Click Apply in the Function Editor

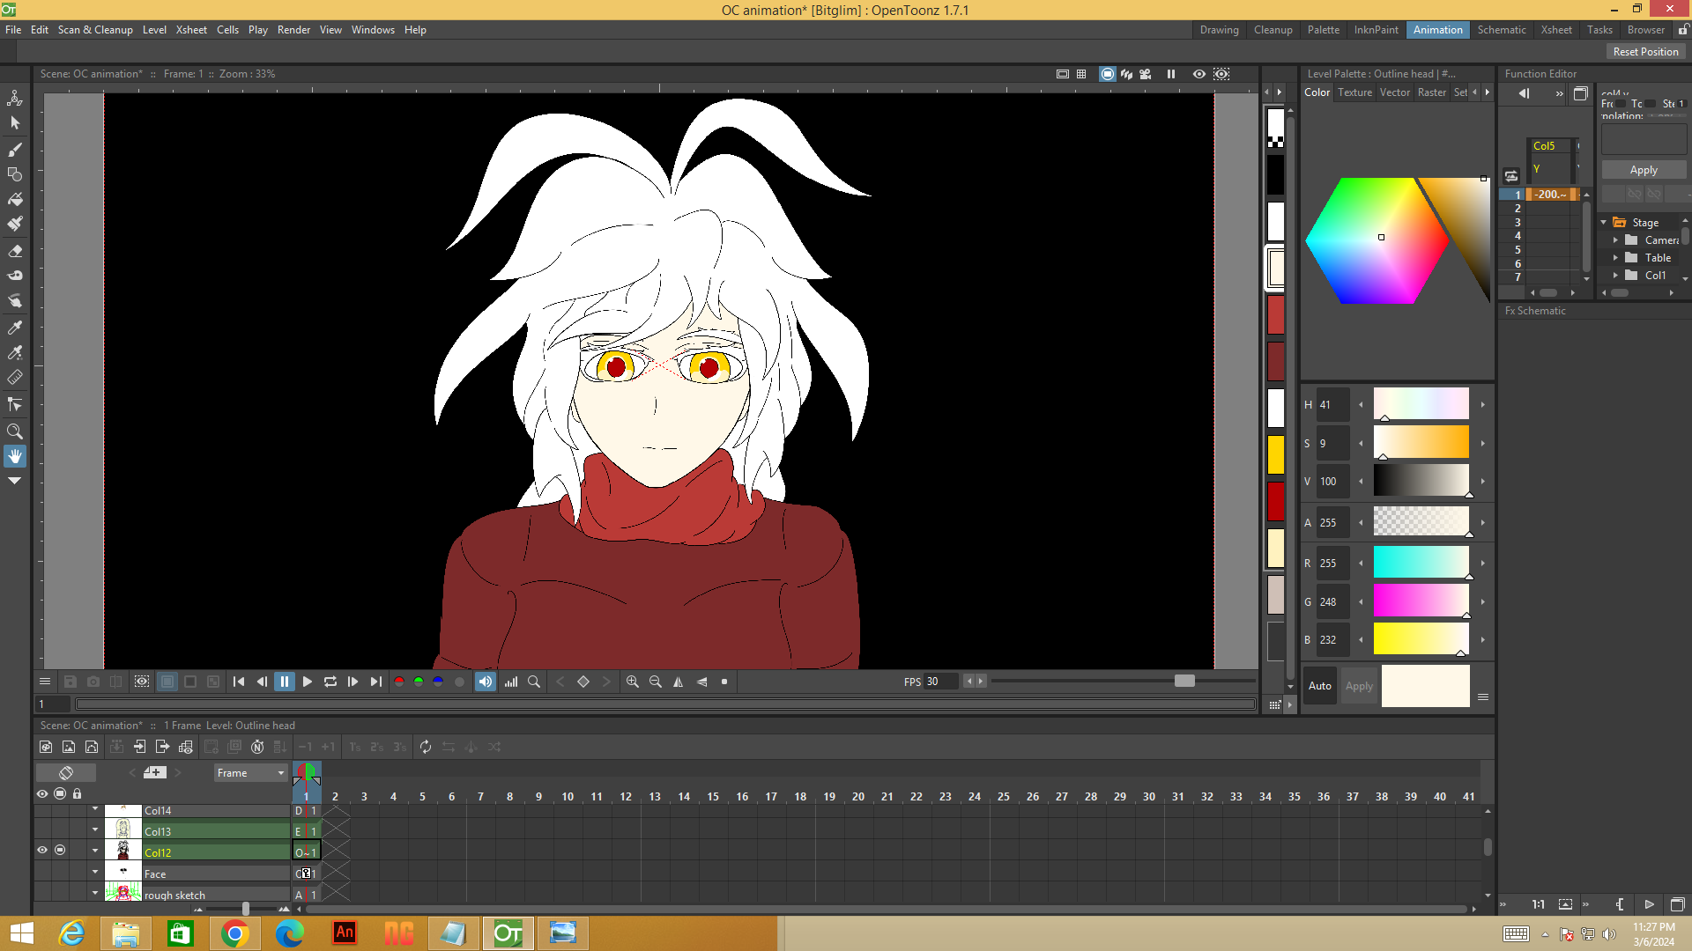click(x=1644, y=170)
